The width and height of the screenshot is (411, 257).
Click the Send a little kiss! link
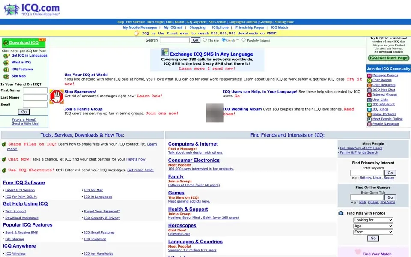coord(25,123)
